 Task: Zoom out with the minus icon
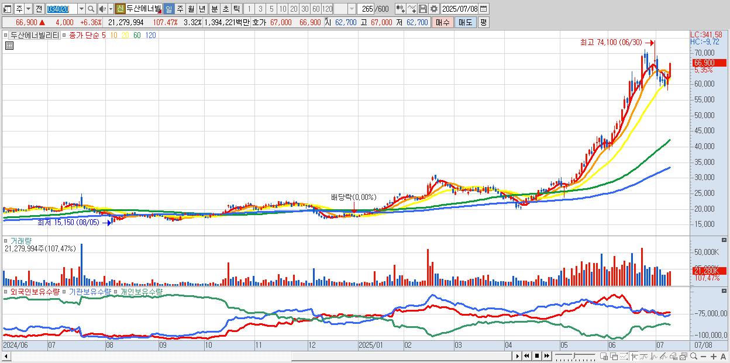pyautogui.click(x=704, y=356)
